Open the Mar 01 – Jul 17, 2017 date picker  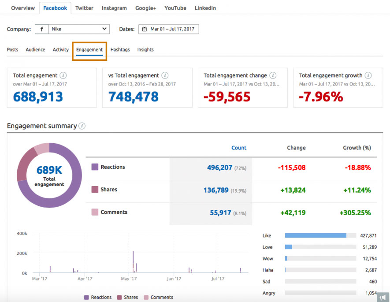tap(169, 29)
